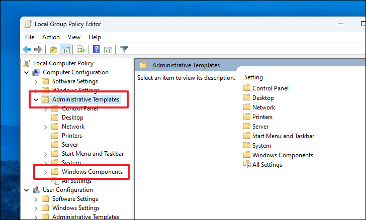This screenshot has height=220, width=366.
Task: Click the Local Group Policy Editor title icon
Action: pos(28,24)
